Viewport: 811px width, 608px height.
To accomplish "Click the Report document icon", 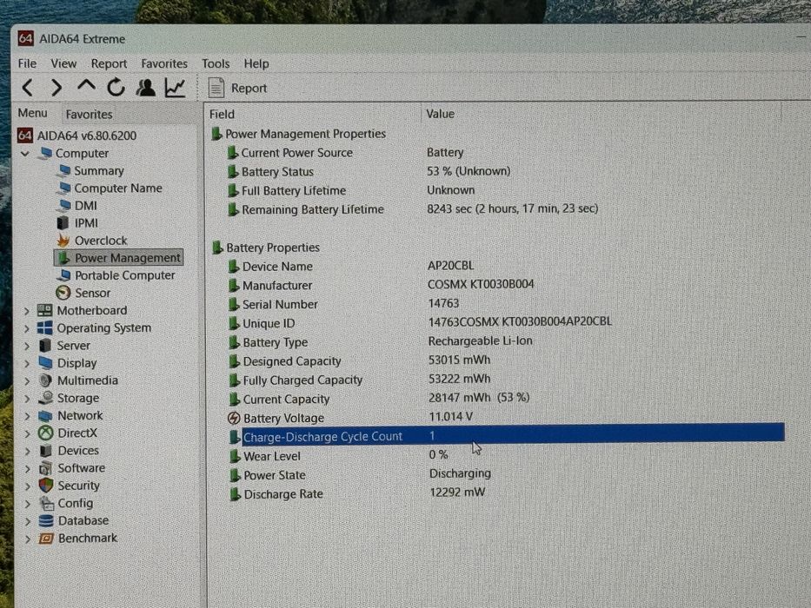I will pyautogui.click(x=216, y=88).
